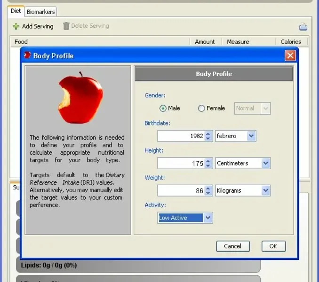Click the Delete Serving trash icon
The width and height of the screenshot is (319, 282).
point(66,26)
